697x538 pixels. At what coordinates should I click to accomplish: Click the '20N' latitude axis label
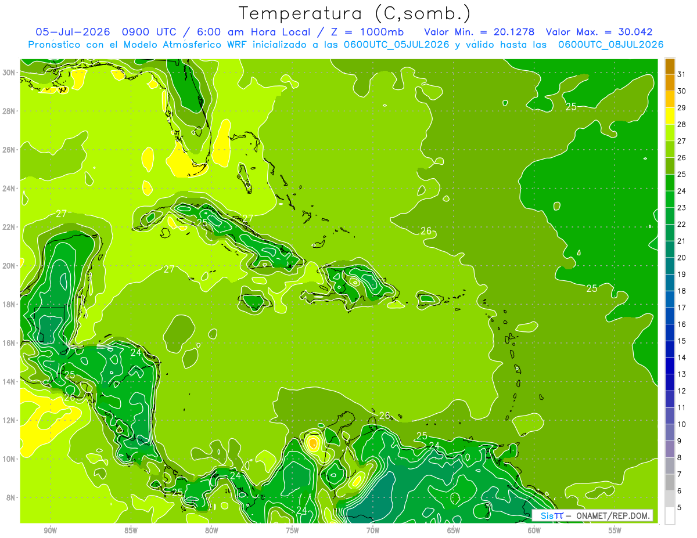click(x=9, y=266)
